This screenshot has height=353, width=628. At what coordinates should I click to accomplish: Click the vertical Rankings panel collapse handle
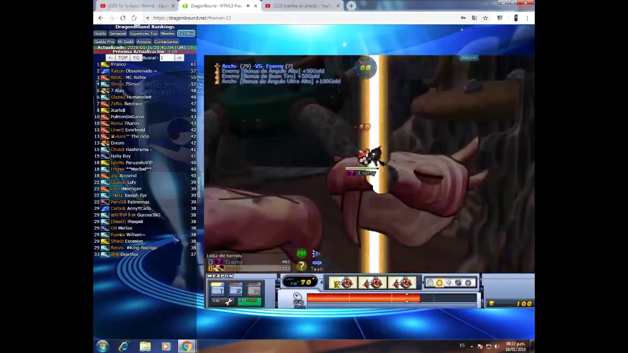199,187
